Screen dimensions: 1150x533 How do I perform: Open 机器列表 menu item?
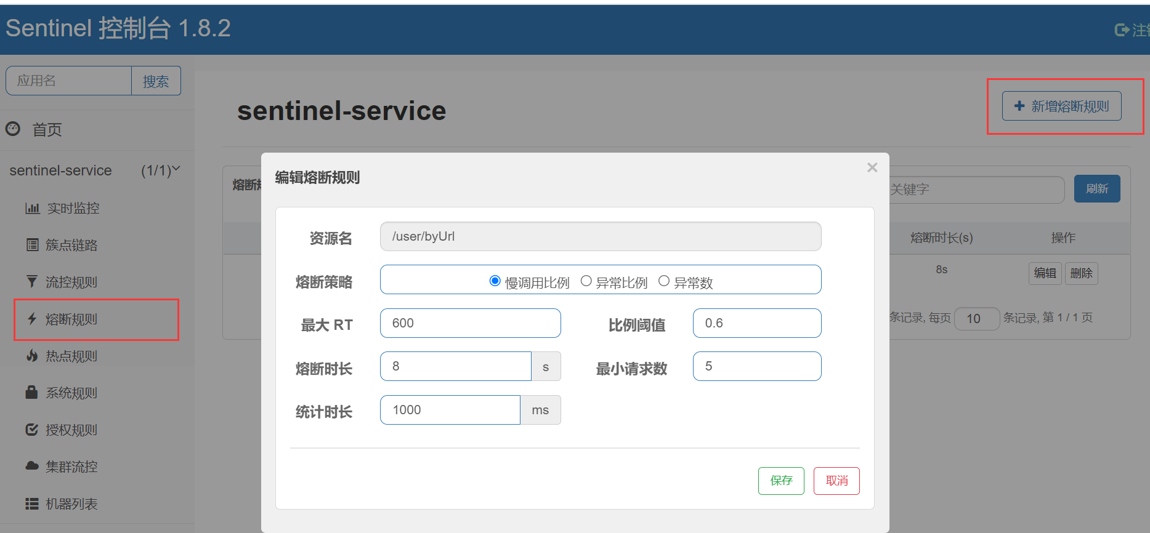tap(71, 503)
